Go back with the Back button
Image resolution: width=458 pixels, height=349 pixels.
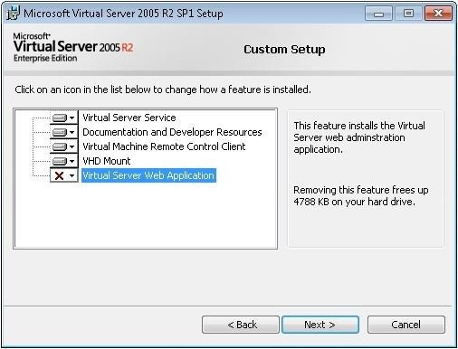coord(241,325)
